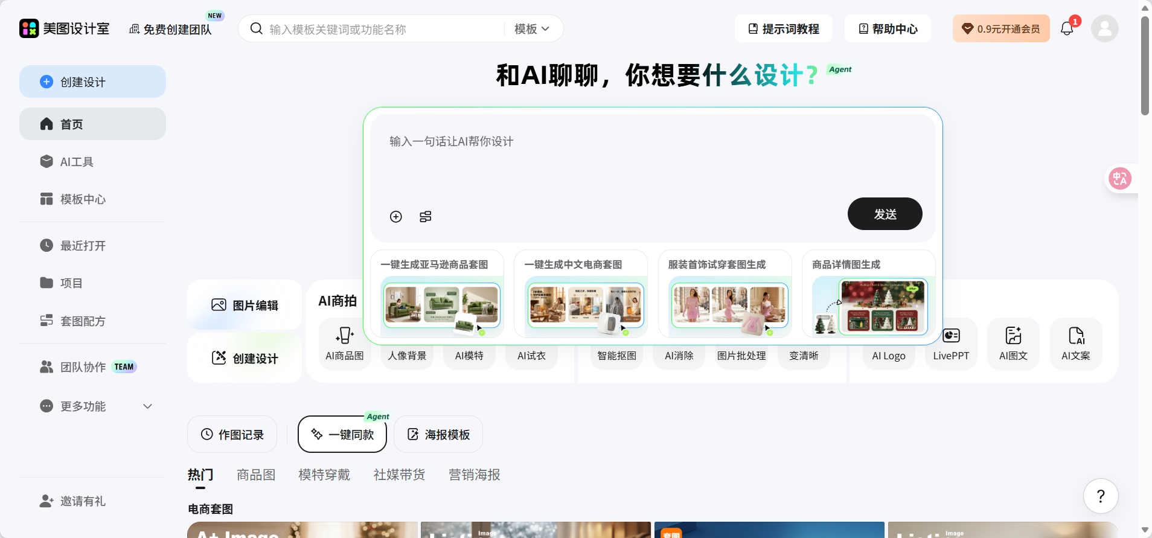
Task: Expand the 模板 search type dropdown
Action: point(532,29)
